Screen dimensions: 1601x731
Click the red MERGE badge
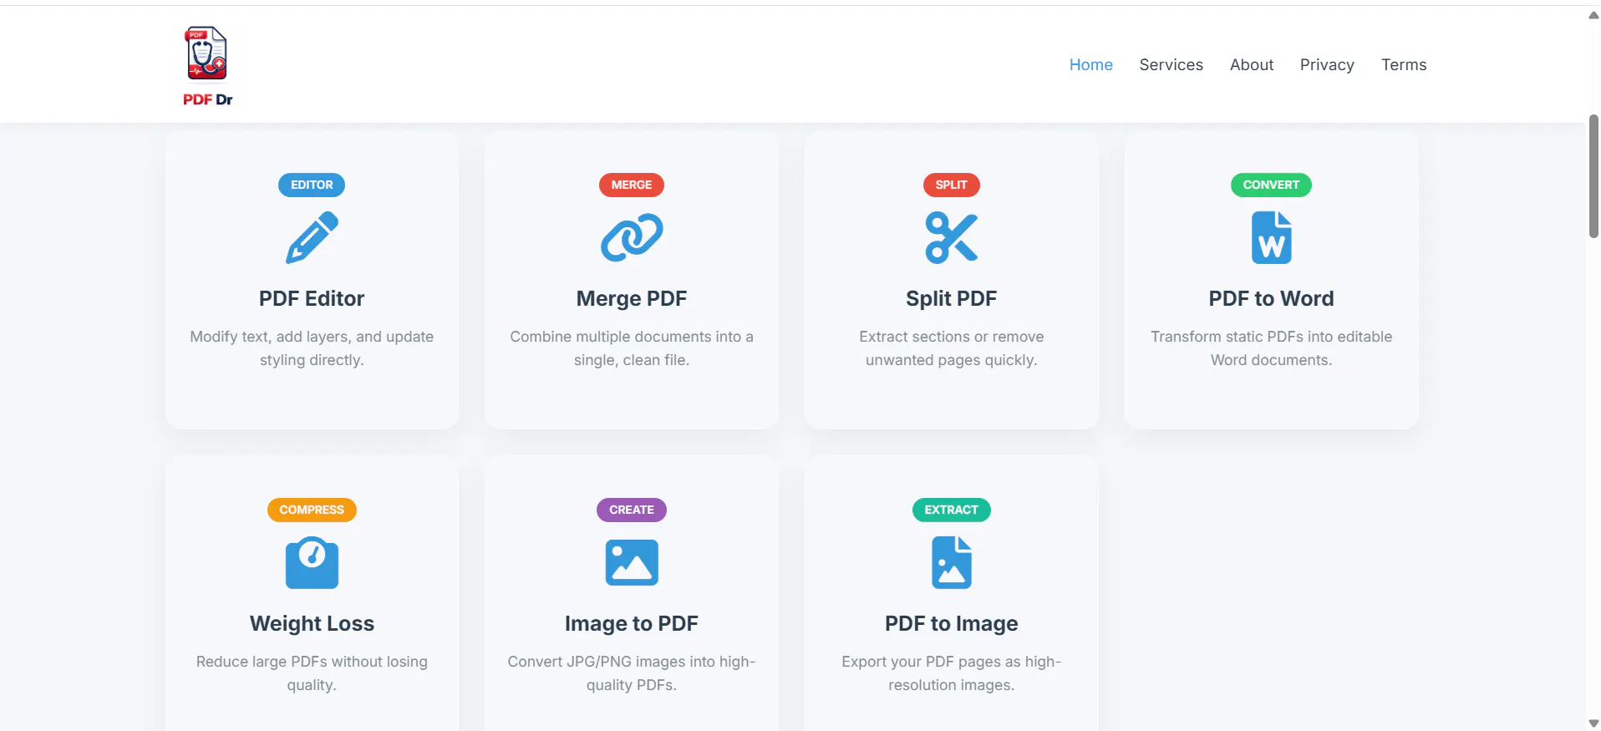pos(632,185)
